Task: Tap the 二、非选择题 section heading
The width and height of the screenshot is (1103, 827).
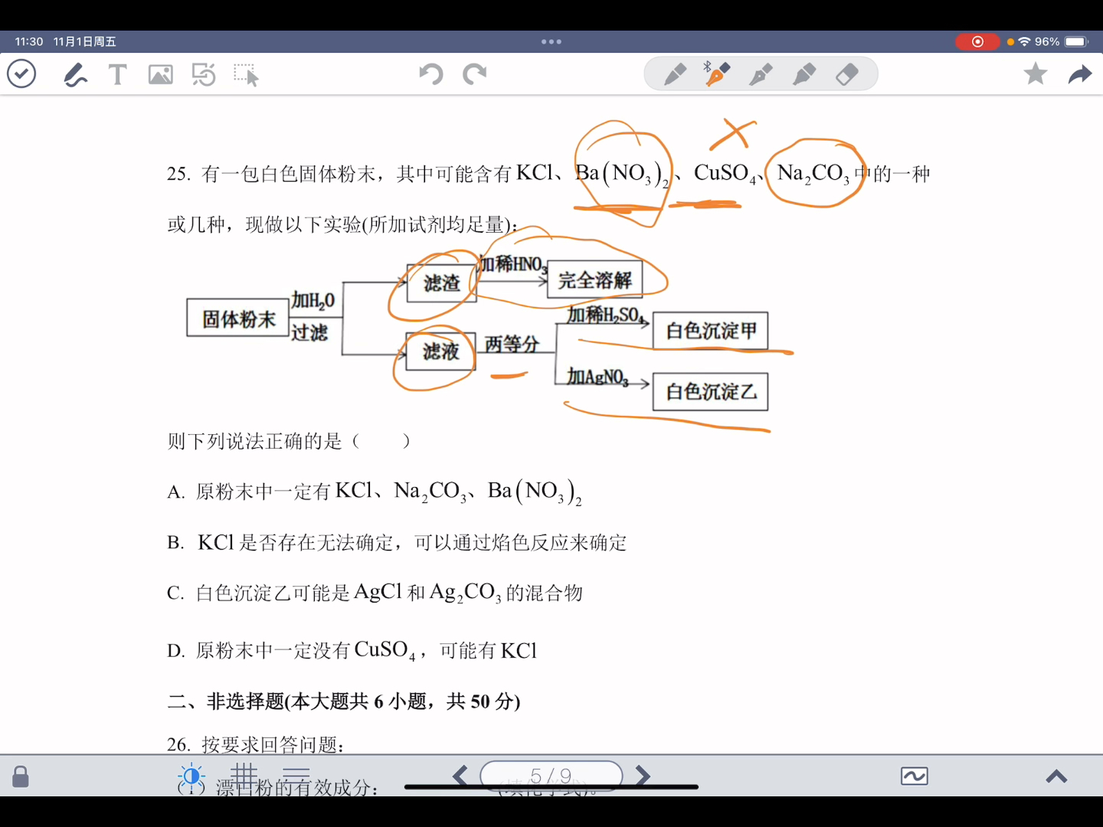Action: pyautogui.click(x=344, y=701)
